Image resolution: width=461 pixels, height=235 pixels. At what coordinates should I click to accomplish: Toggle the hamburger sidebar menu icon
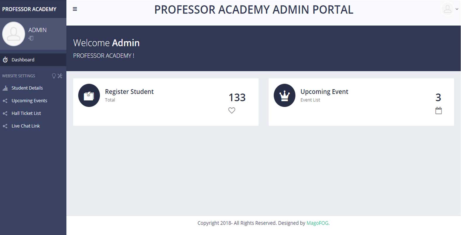[x=75, y=9]
